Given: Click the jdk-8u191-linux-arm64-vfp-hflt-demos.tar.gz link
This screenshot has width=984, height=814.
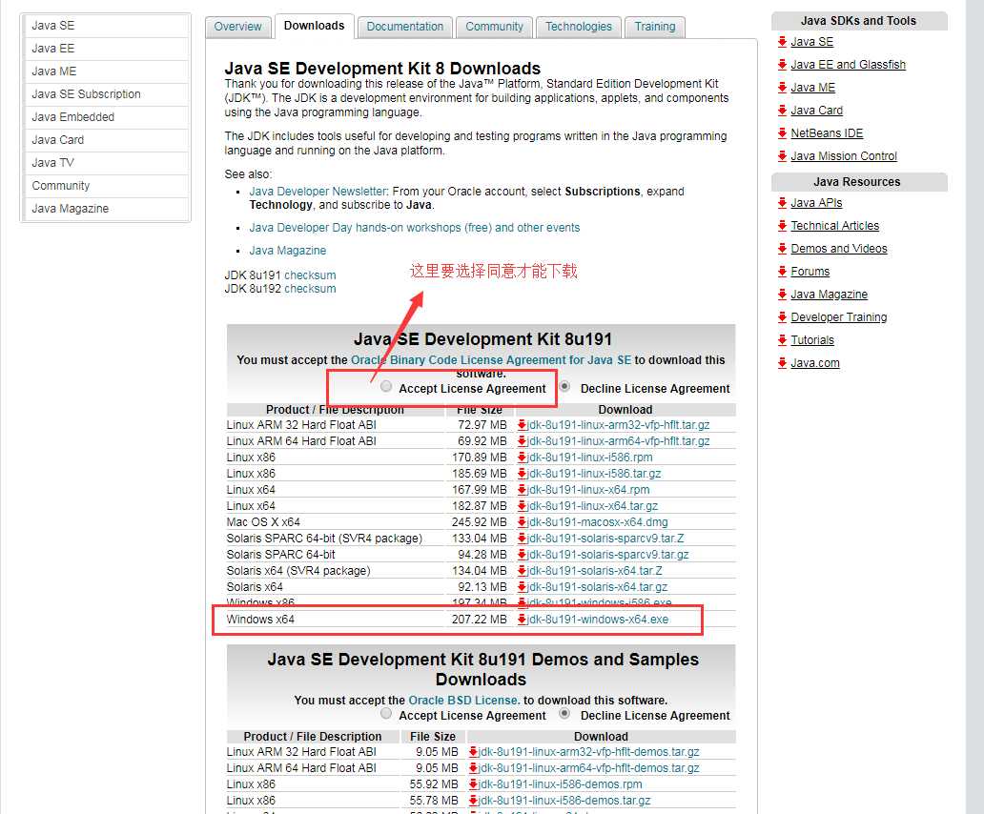Looking at the screenshot, I should (x=588, y=768).
